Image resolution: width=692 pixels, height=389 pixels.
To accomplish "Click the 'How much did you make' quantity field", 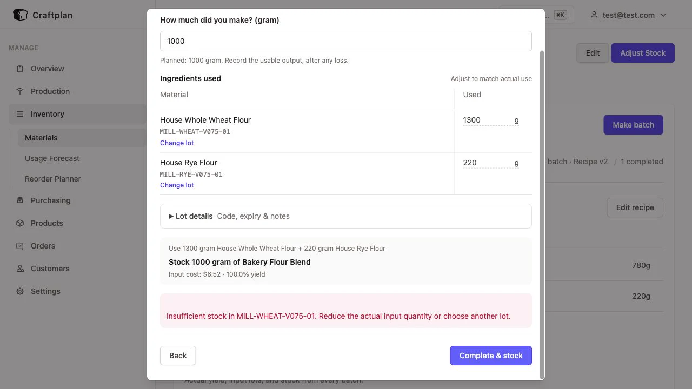I will 346,41.
